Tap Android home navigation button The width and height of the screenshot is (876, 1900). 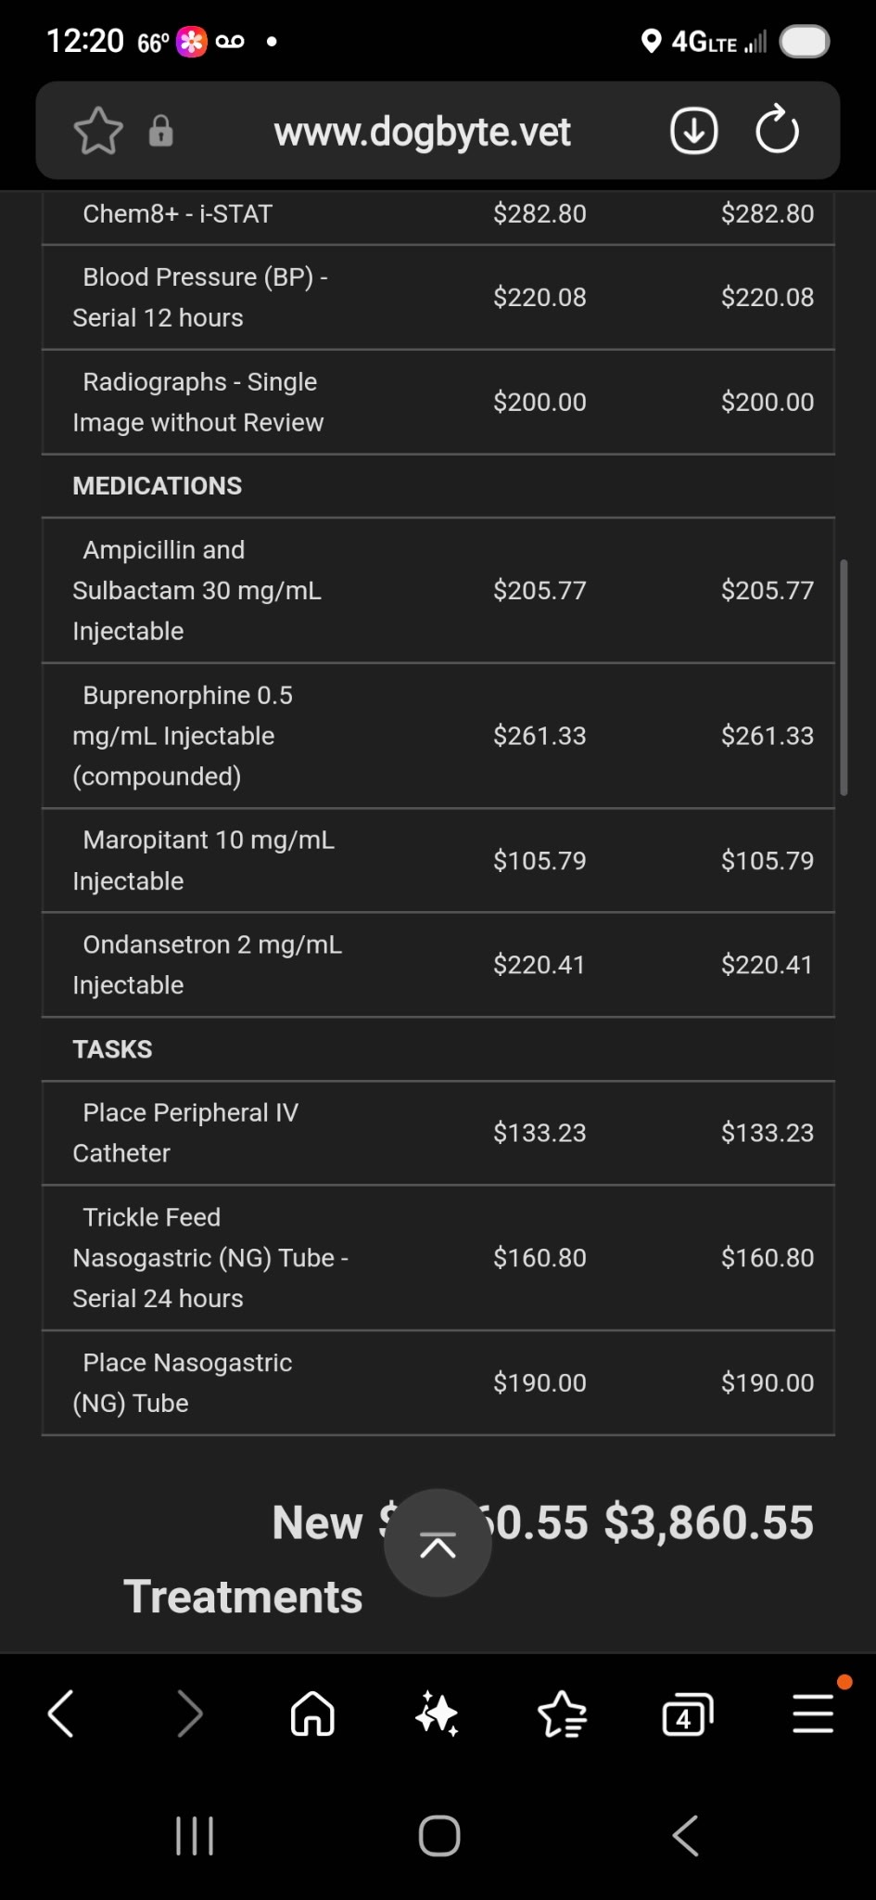pos(438,1836)
